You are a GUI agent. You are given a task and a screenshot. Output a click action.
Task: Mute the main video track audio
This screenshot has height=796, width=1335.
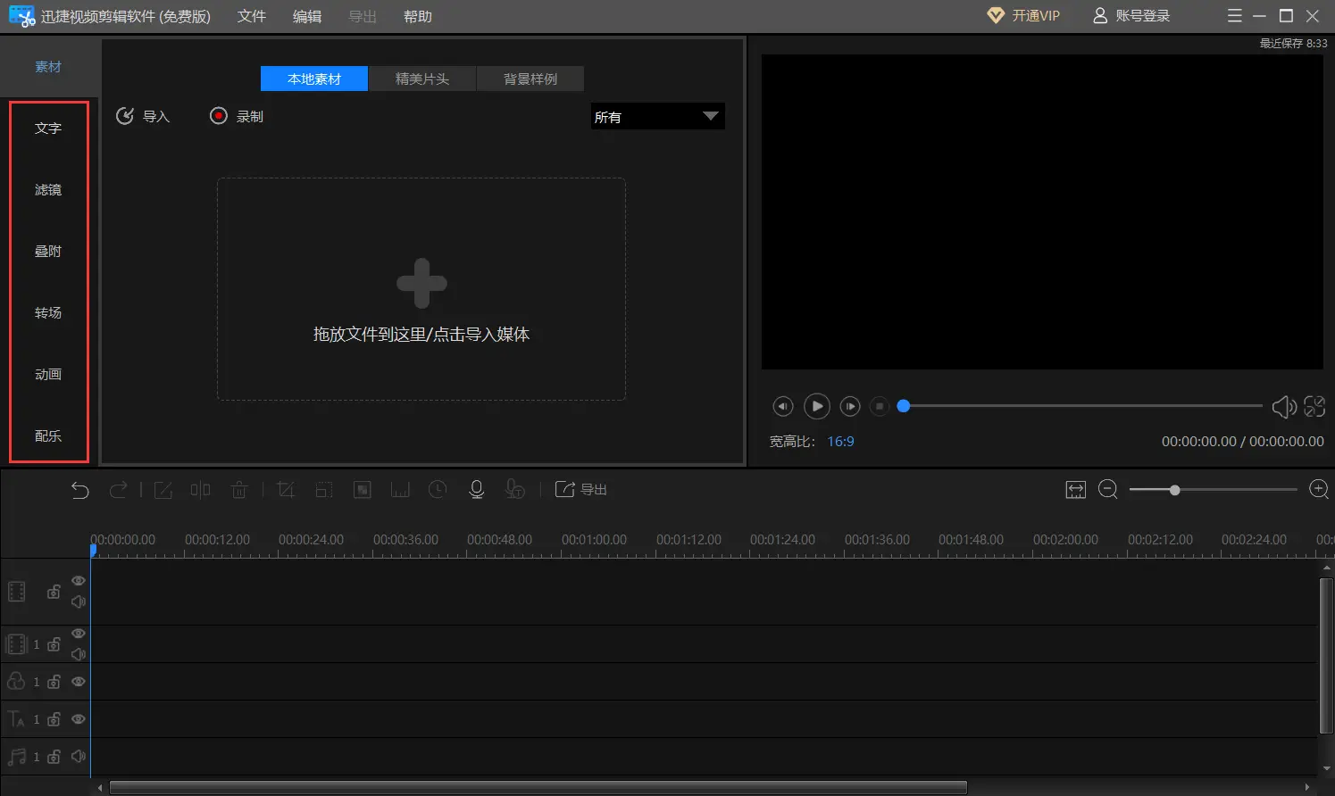pyautogui.click(x=79, y=601)
